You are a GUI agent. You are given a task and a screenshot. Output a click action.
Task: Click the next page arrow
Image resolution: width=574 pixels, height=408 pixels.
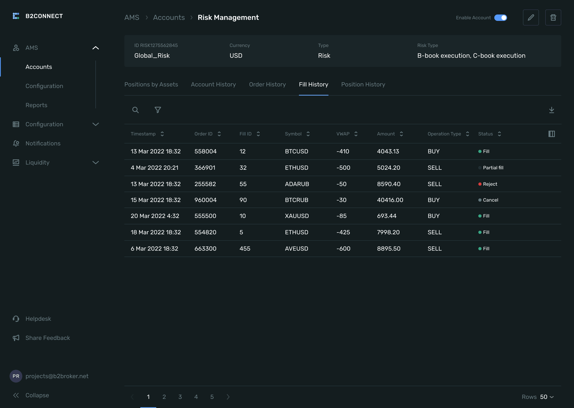pos(228,397)
